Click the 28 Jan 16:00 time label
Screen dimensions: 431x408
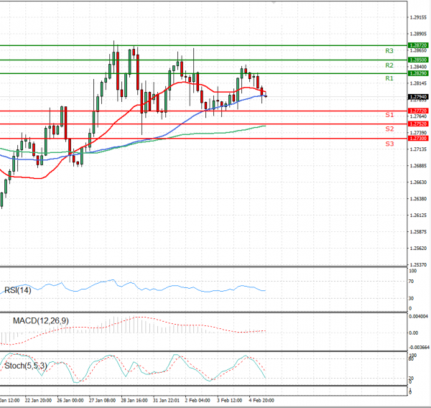point(134,400)
